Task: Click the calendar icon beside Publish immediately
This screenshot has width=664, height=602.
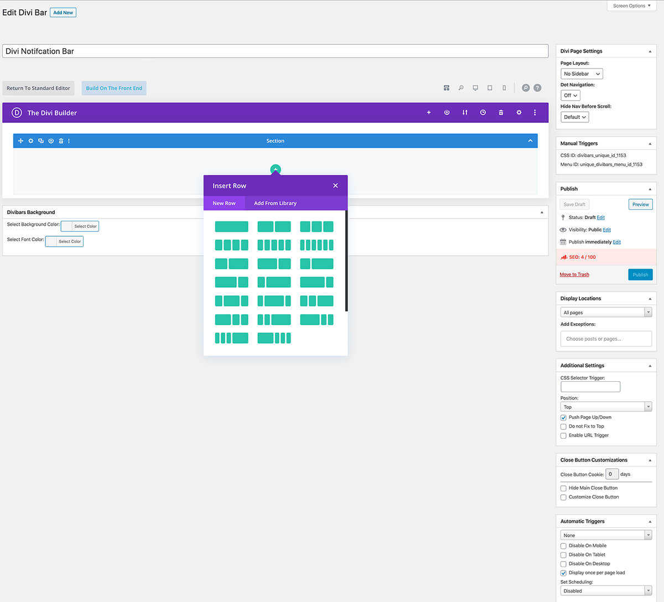Action: pyautogui.click(x=563, y=242)
